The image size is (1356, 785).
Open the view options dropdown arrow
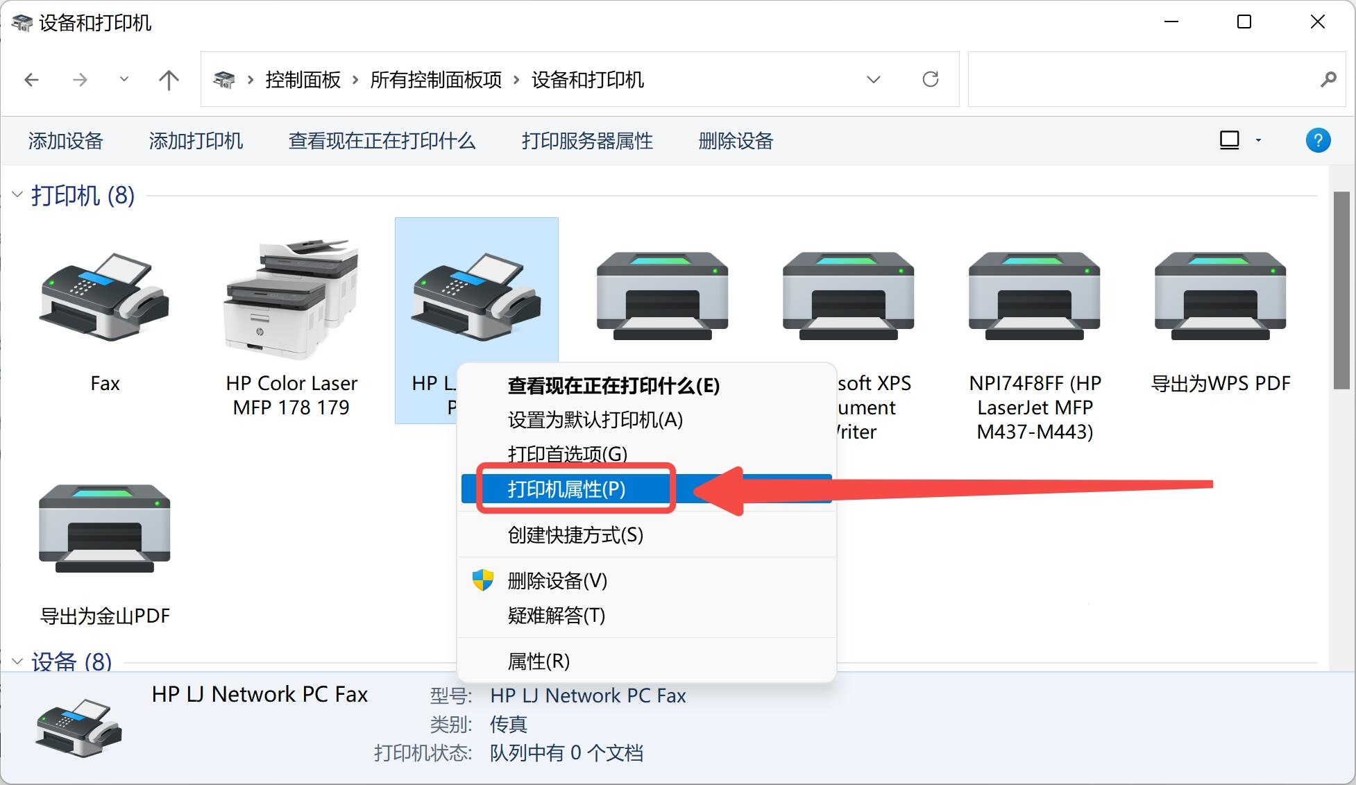1258,140
